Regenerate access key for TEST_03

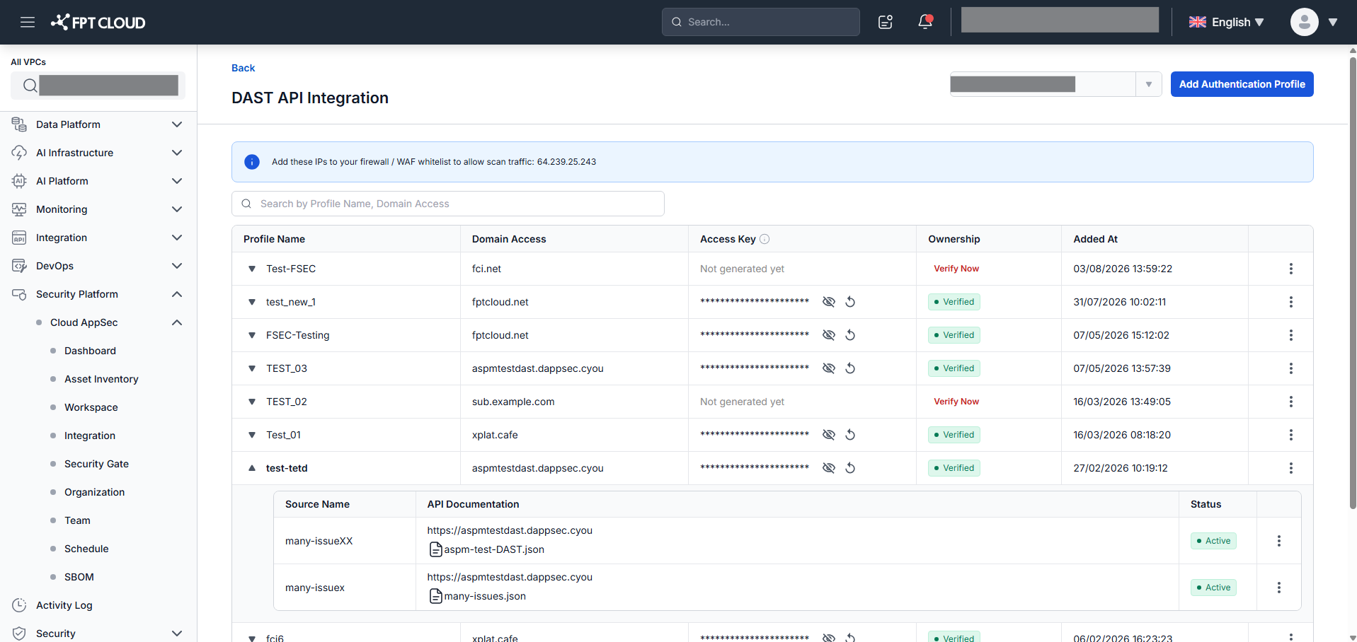tap(850, 368)
